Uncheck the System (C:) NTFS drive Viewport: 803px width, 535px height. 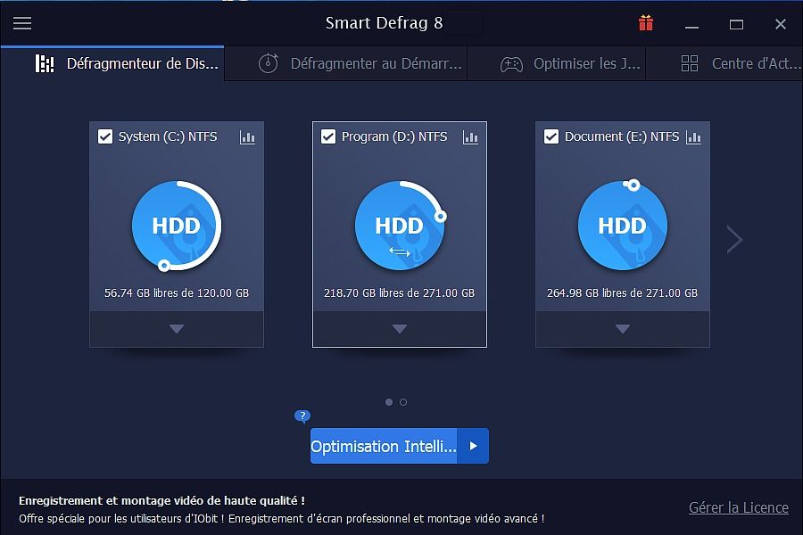click(x=103, y=136)
